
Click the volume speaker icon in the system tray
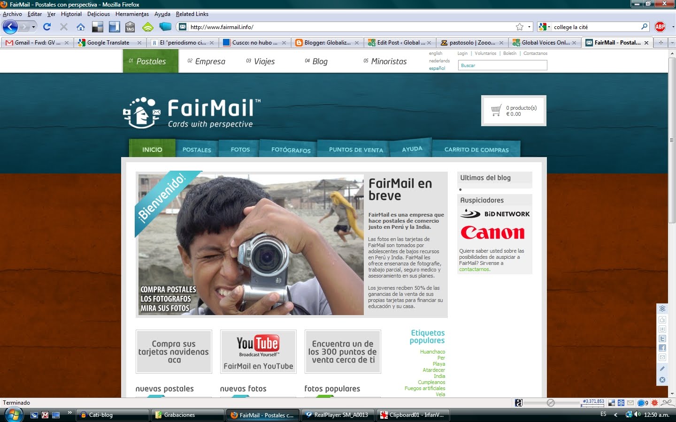tap(638, 414)
